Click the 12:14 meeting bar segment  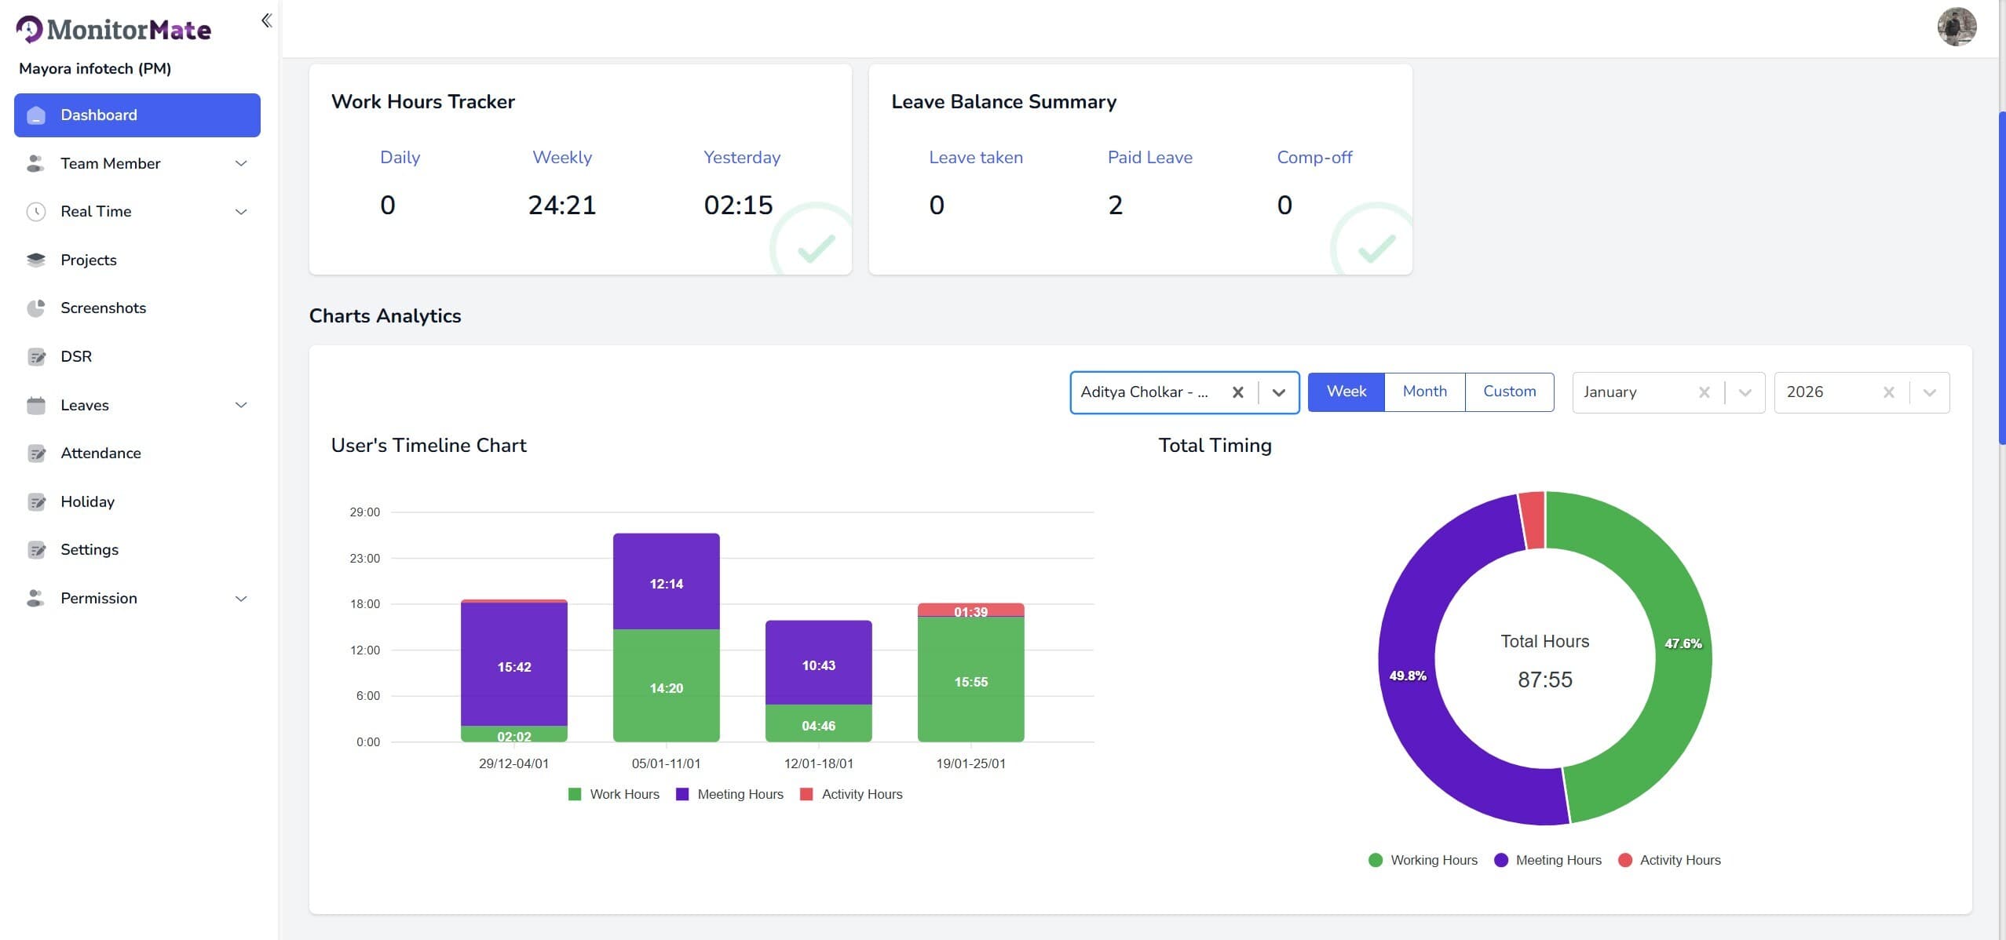[666, 581]
